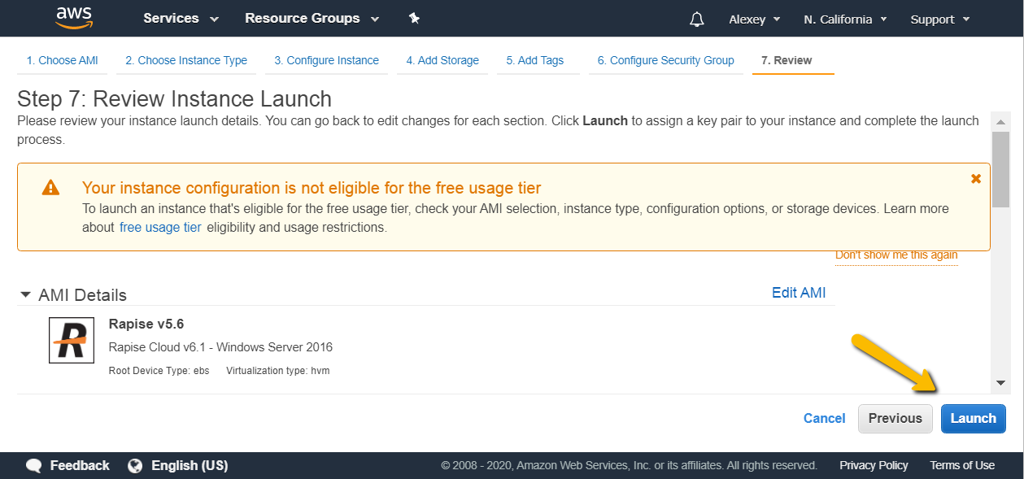Open the Services dropdown menu

click(181, 19)
